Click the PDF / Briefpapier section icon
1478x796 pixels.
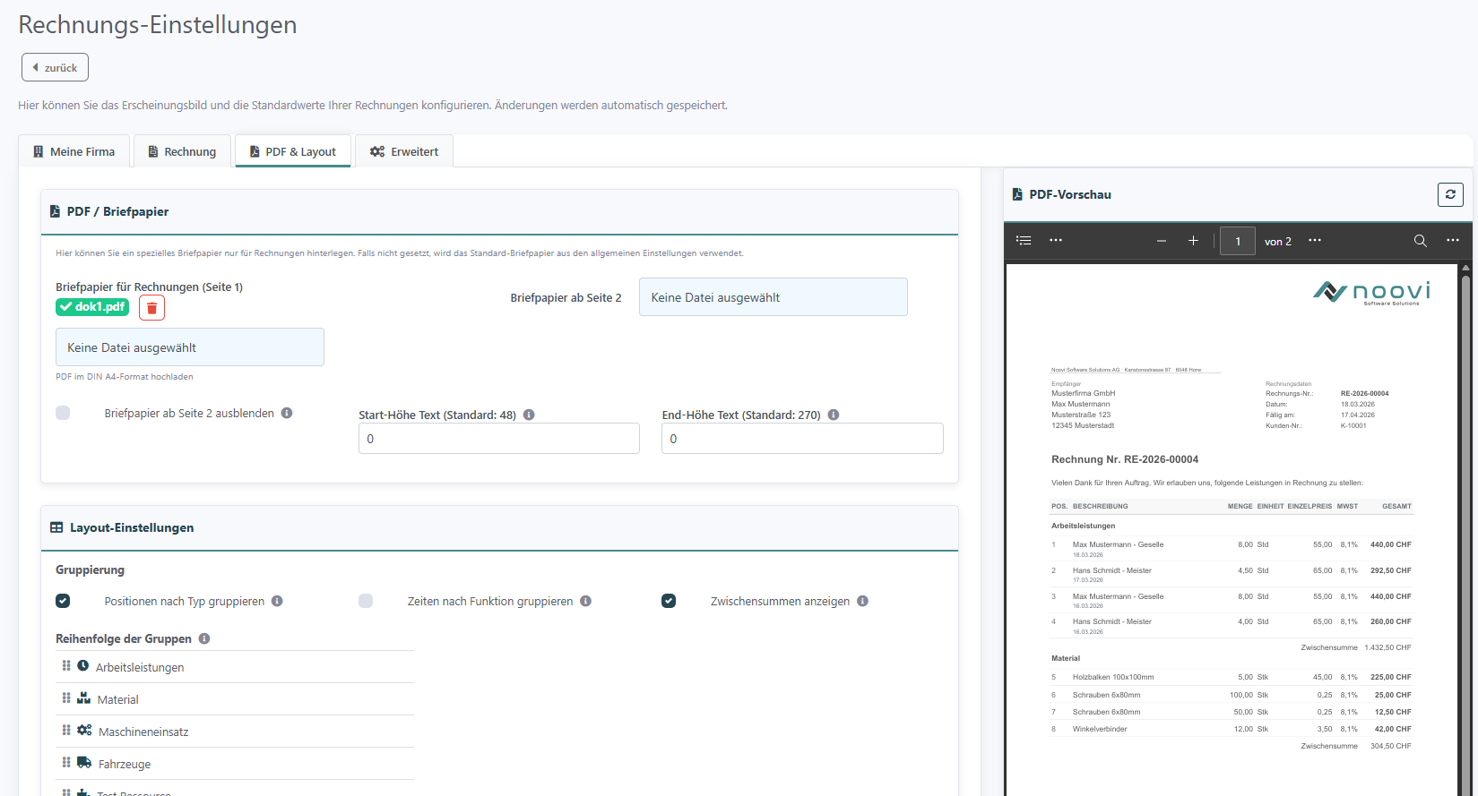56,211
